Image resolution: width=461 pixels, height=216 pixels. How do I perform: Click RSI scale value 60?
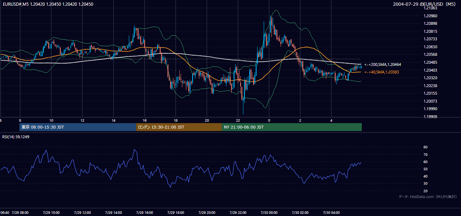click(x=425, y=162)
